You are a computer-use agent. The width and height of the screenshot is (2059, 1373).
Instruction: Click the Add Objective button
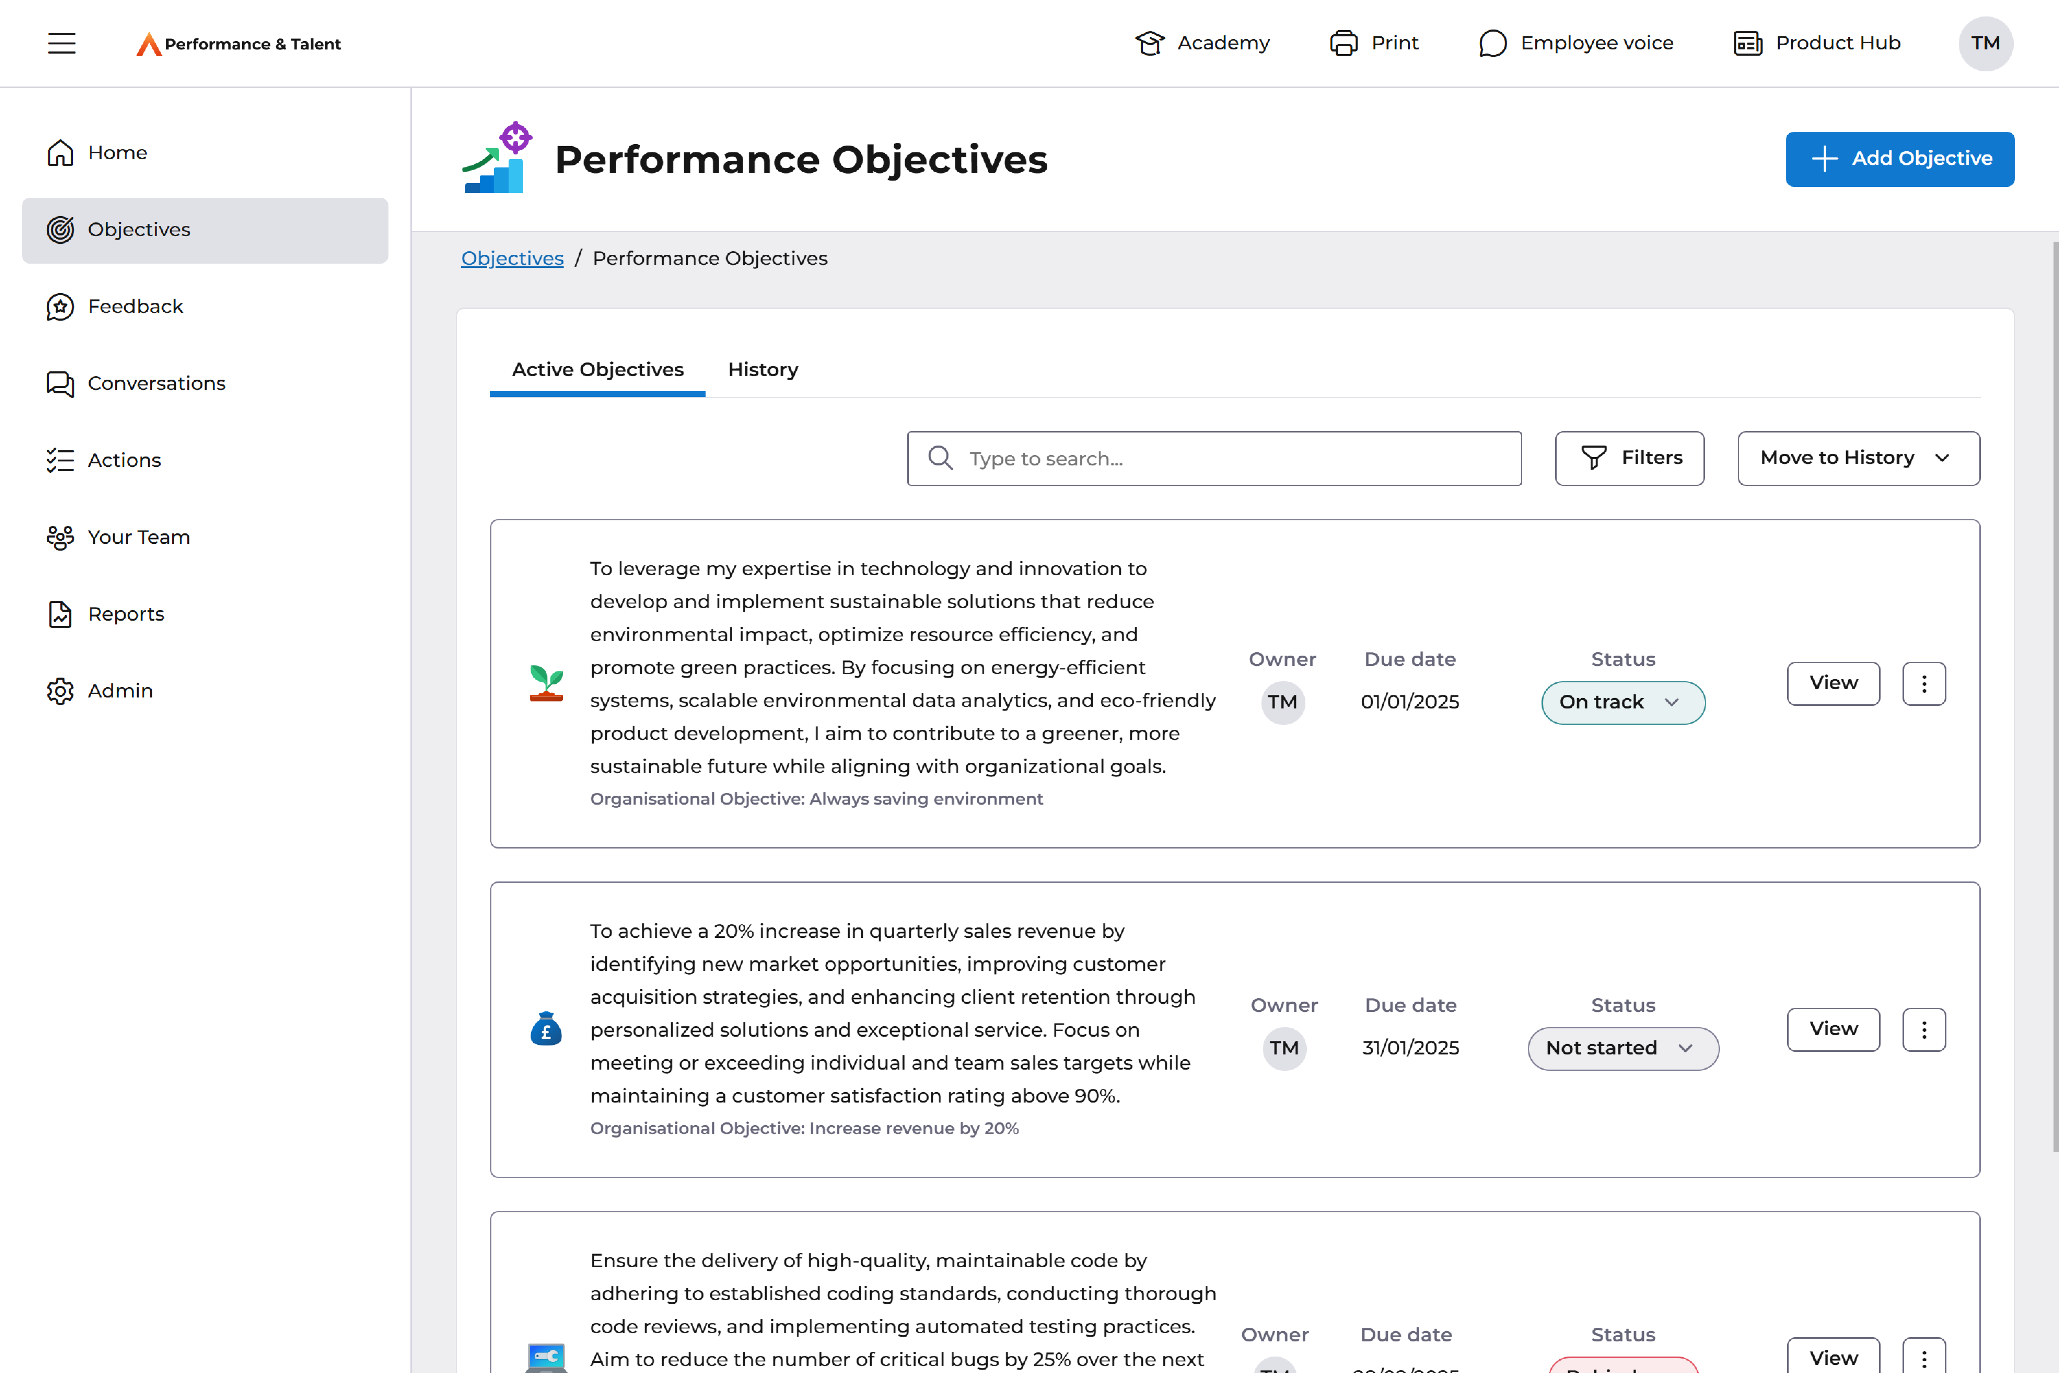[1899, 159]
